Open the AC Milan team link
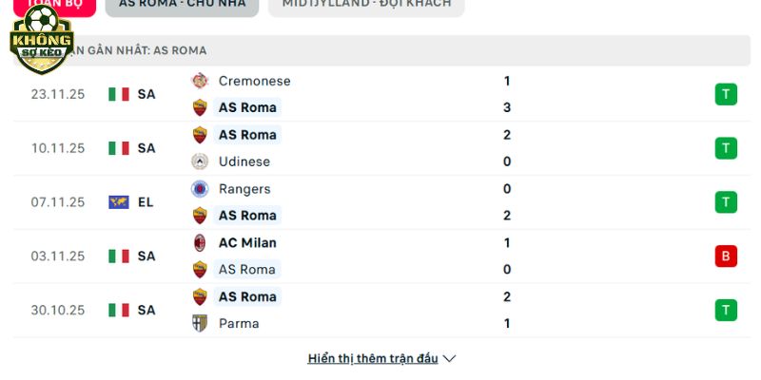This screenshot has height=380, width=761. [x=247, y=242]
